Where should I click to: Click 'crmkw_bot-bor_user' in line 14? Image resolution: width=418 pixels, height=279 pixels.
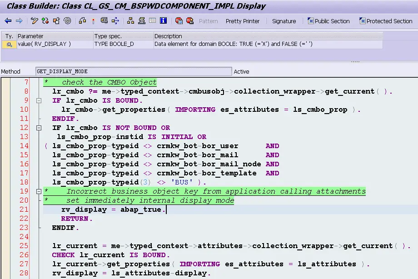point(198,146)
